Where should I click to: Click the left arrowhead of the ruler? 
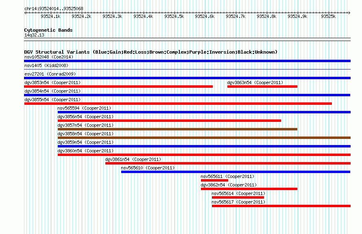pyautogui.click(x=25, y=13)
